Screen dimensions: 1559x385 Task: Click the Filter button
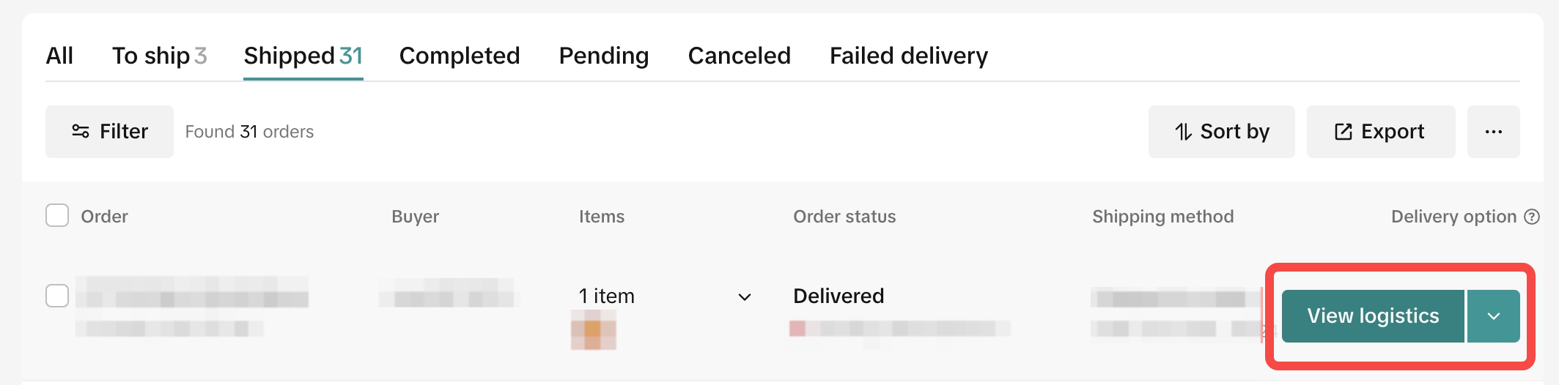(110, 132)
